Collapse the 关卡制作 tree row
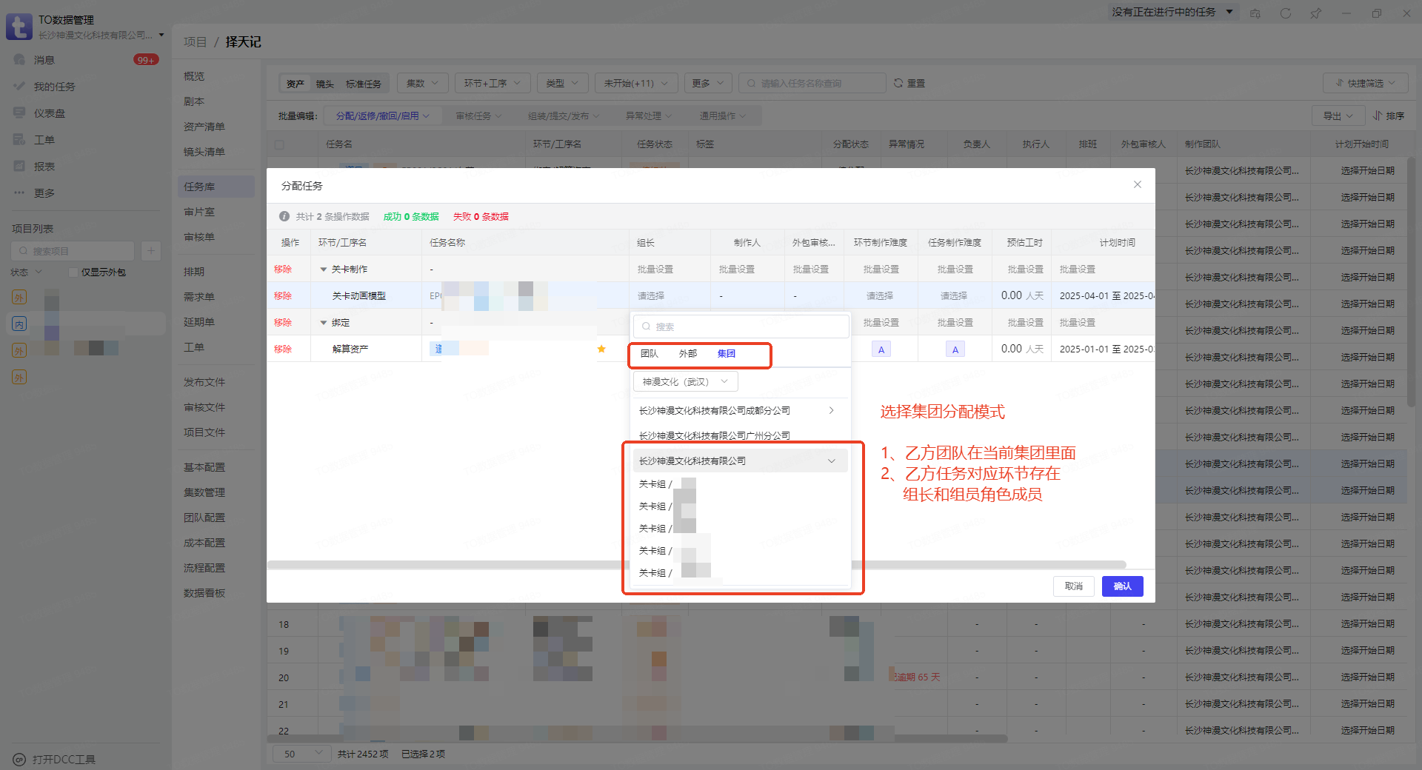 (324, 269)
